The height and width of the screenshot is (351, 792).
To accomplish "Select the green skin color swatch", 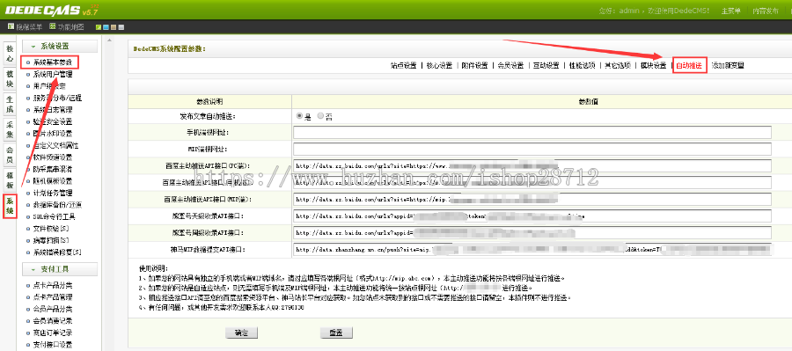I will 99,27.
